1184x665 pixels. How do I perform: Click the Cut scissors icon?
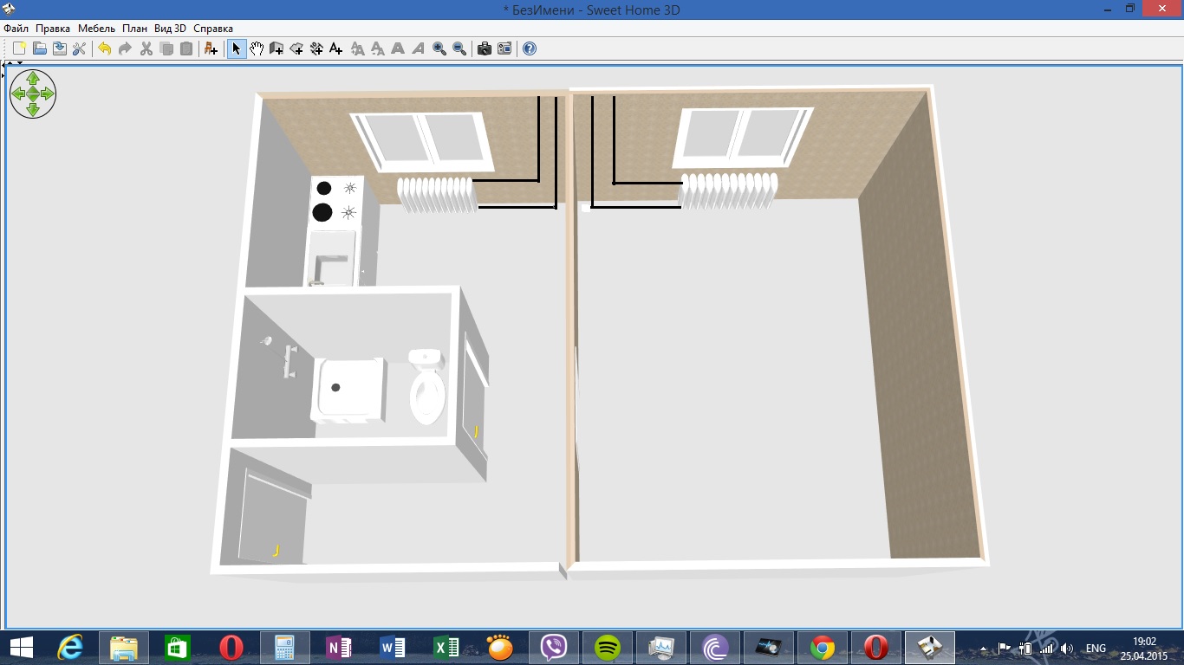[x=146, y=48]
